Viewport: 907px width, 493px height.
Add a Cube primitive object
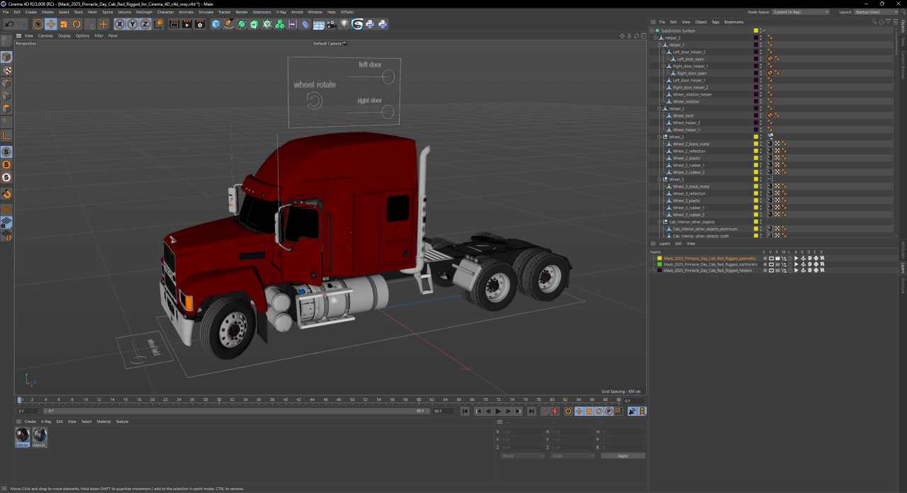tap(216, 24)
